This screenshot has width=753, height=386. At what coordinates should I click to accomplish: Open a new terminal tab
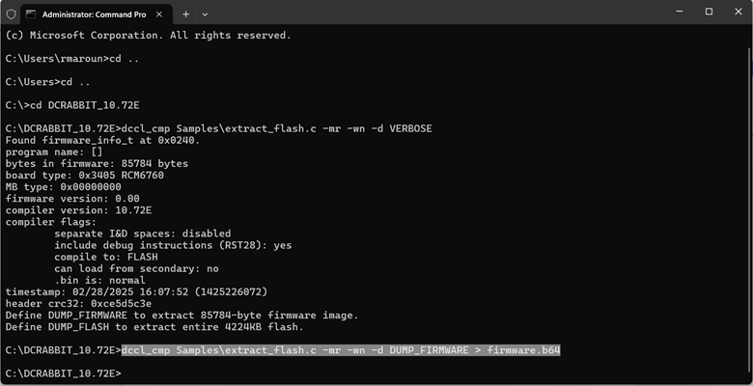(186, 14)
